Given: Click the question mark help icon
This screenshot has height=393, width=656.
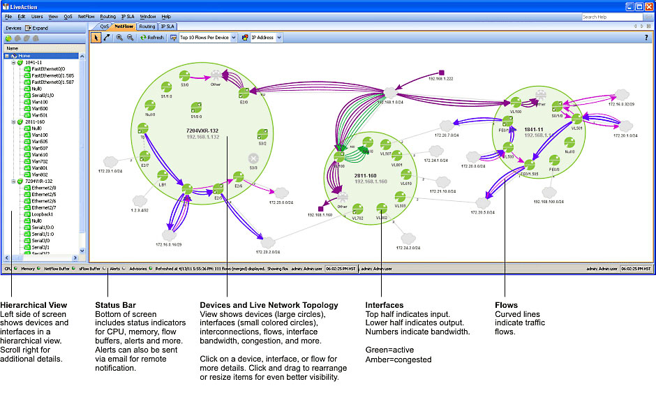Looking at the screenshot, I should pos(646,38).
